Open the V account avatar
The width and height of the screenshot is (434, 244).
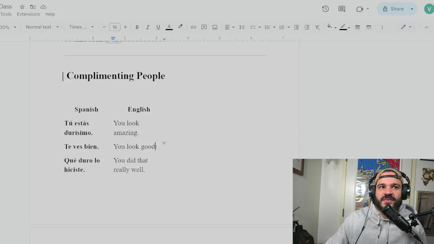429,9
